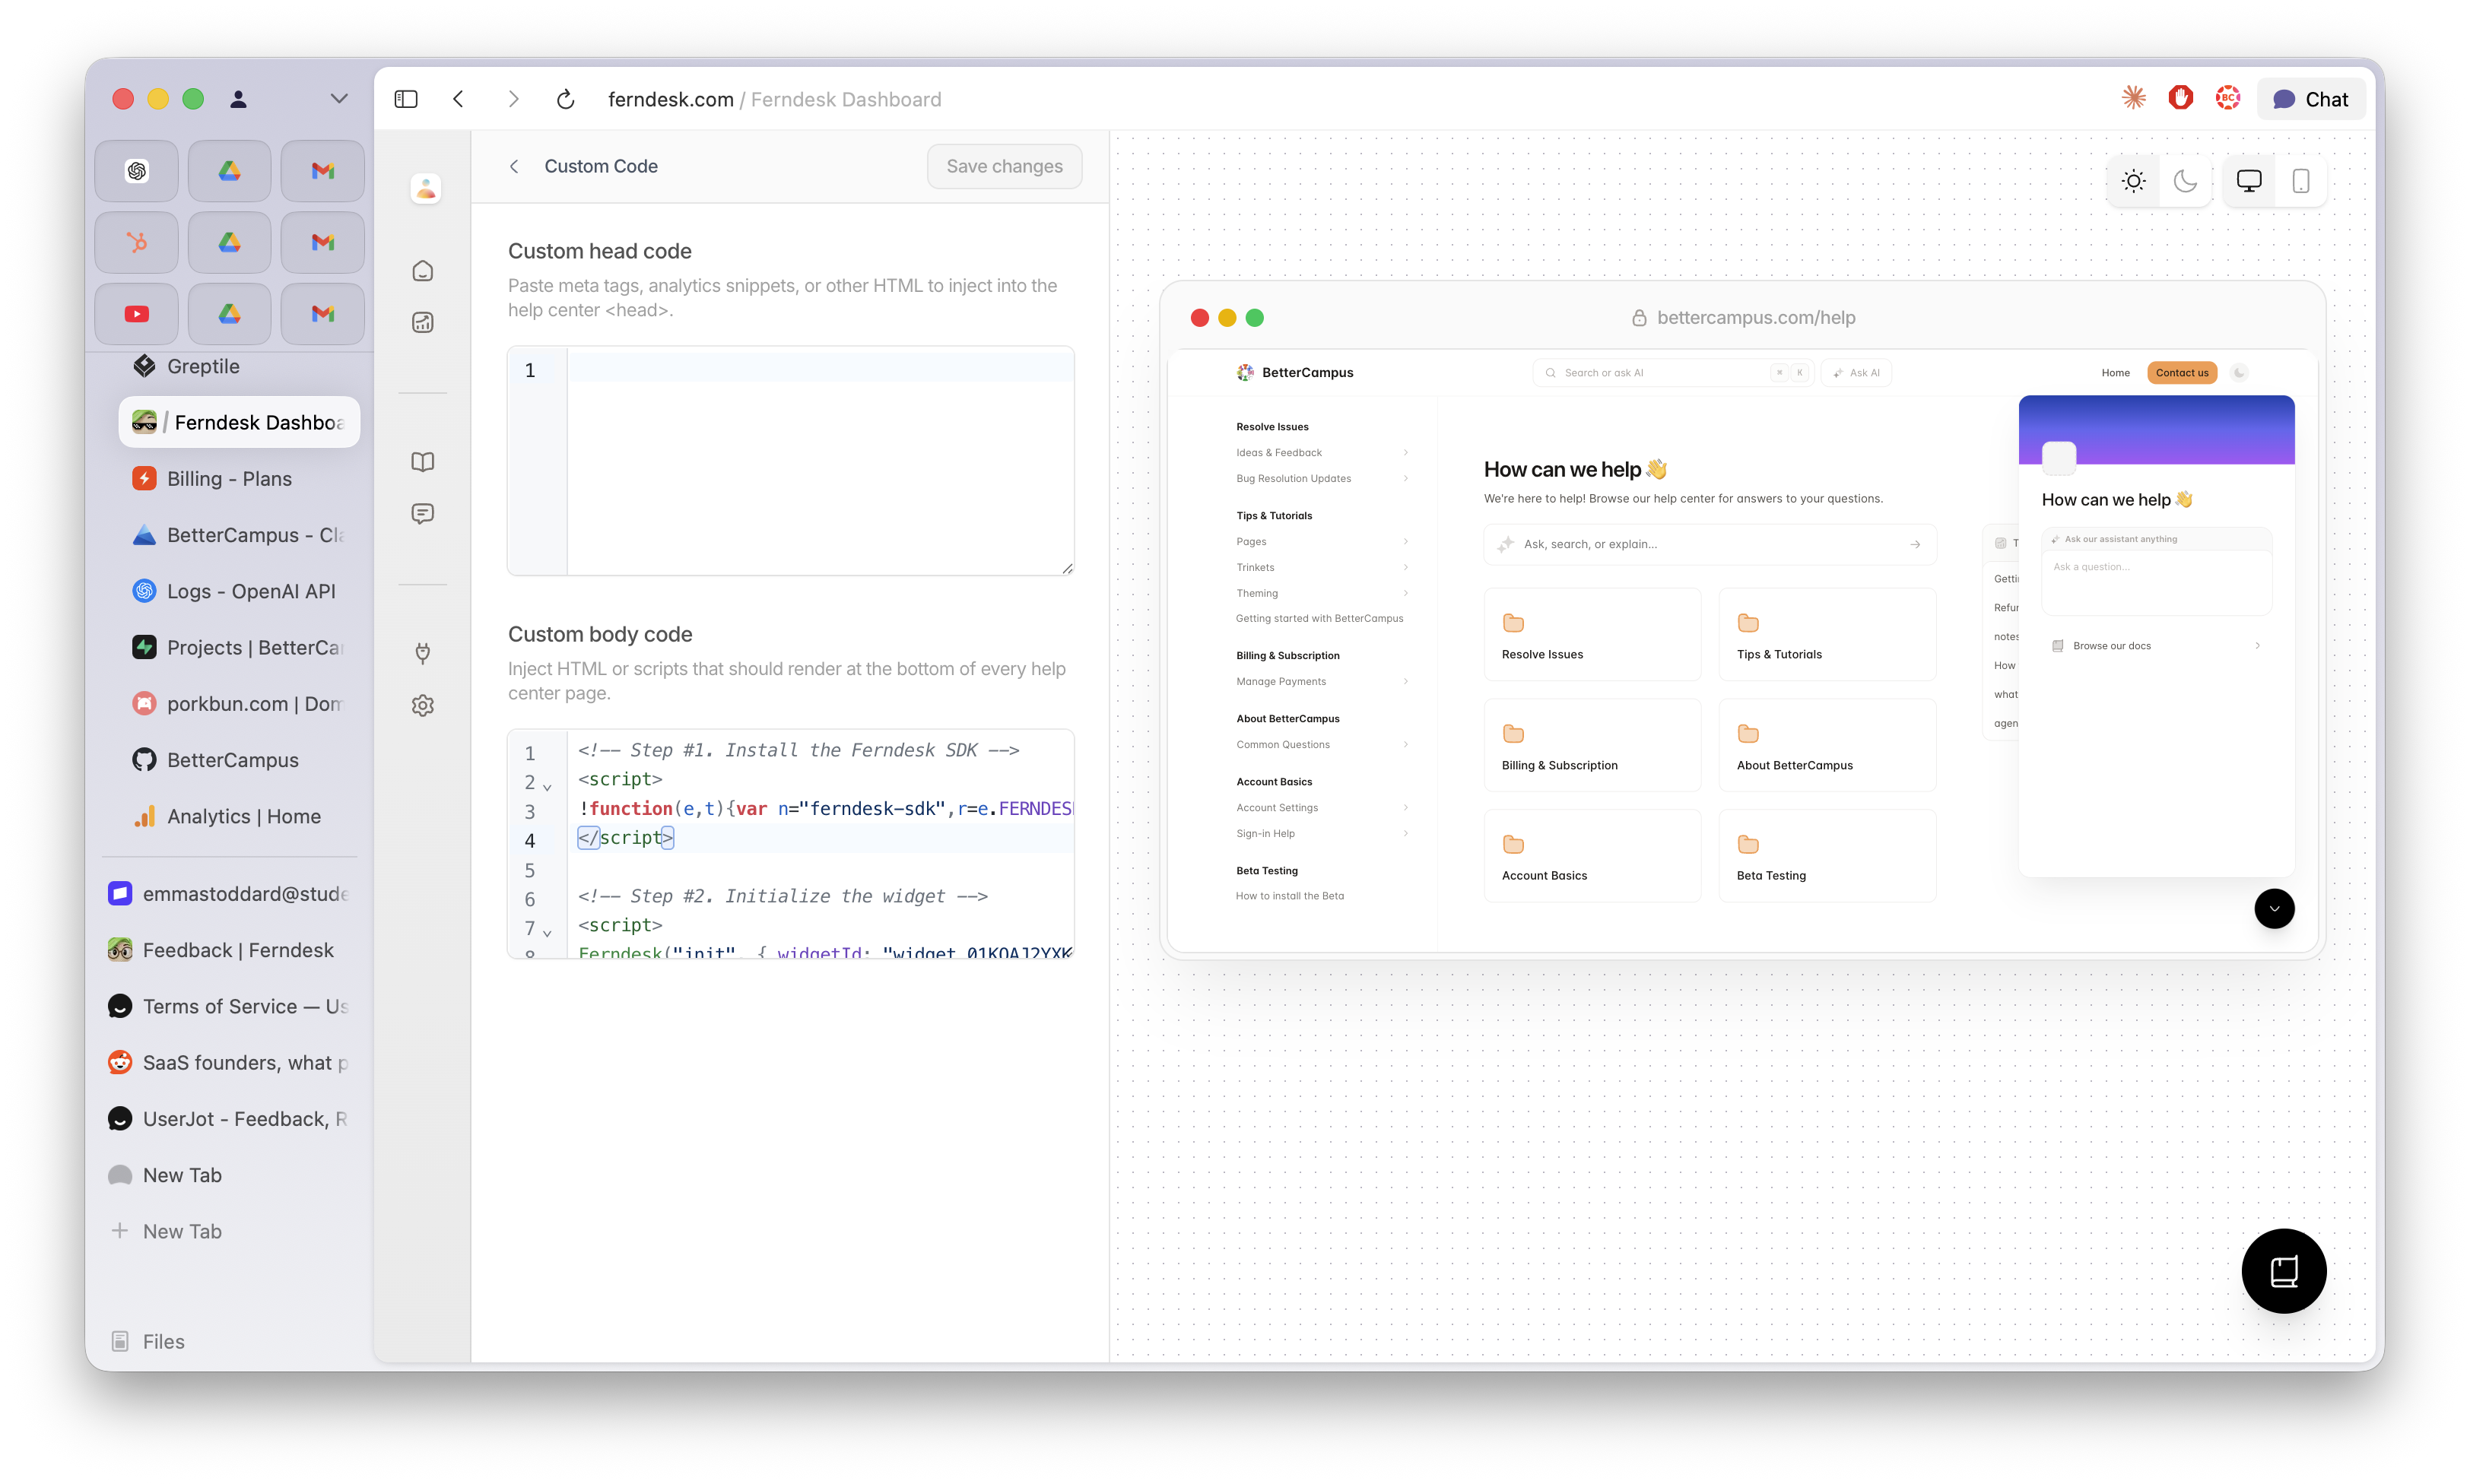Go back from Custom Code with chevron
The height and width of the screenshot is (1484, 2470).
pyautogui.click(x=514, y=166)
